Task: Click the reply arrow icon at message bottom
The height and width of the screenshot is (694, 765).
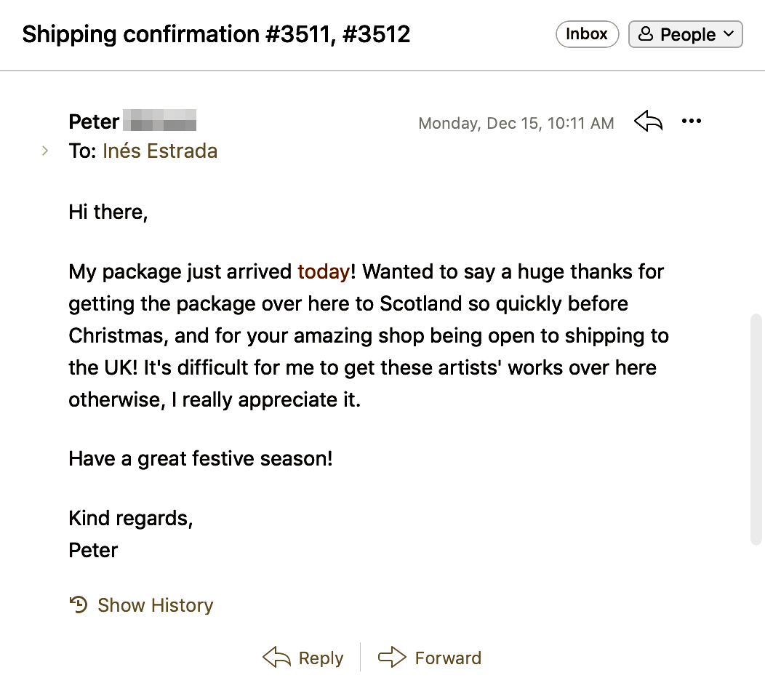Action: 276,658
